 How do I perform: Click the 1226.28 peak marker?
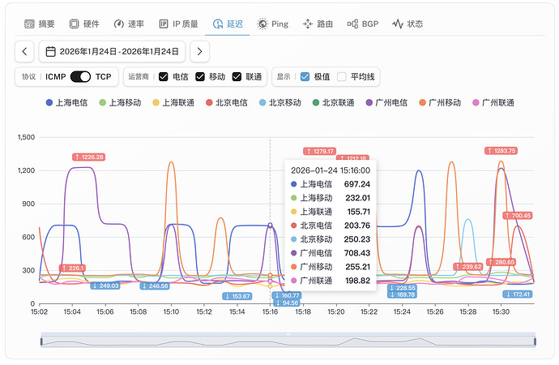(89, 157)
